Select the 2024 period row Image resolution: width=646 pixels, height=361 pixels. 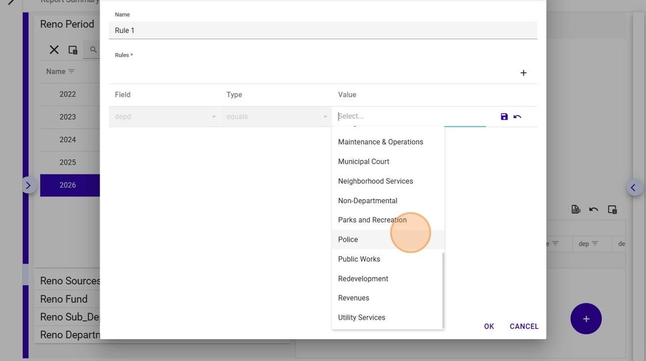pos(70,140)
